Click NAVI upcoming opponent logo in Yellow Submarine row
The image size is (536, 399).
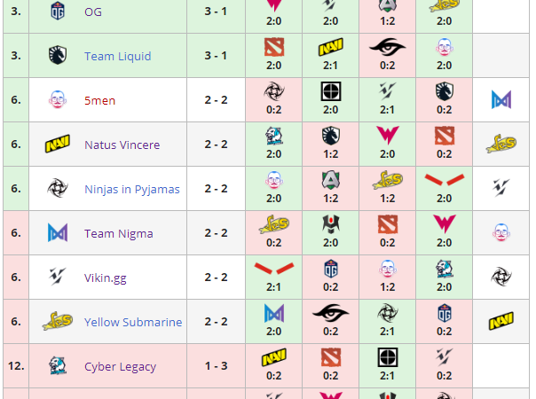tap(501, 321)
